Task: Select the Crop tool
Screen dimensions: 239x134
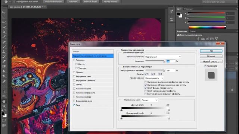Action: (4, 32)
